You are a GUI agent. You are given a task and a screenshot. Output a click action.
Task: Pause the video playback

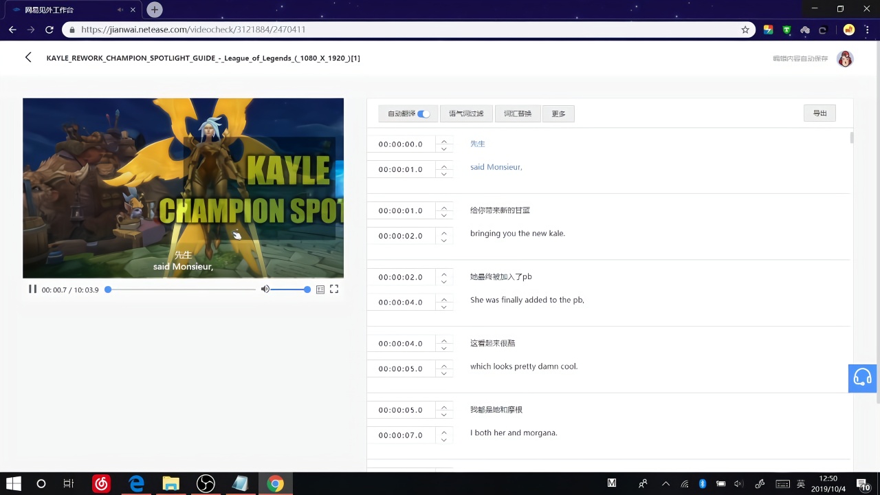(x=32, y=289)
